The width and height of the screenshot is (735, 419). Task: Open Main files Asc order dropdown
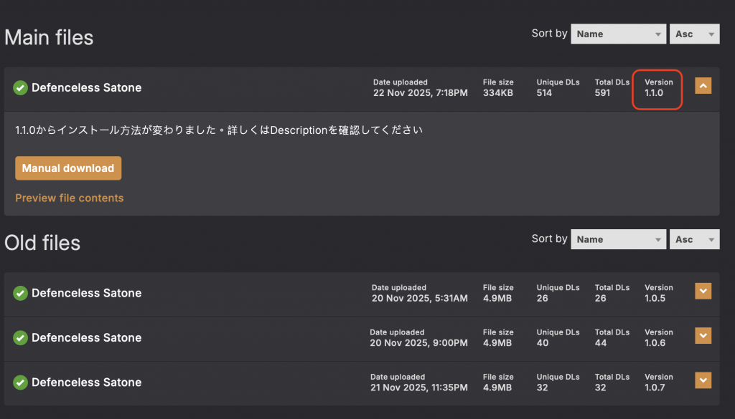[694, 34]
